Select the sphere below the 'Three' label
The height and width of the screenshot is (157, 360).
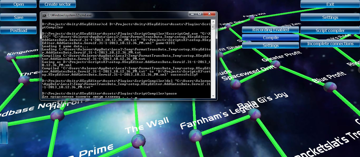tap(24, 80)
